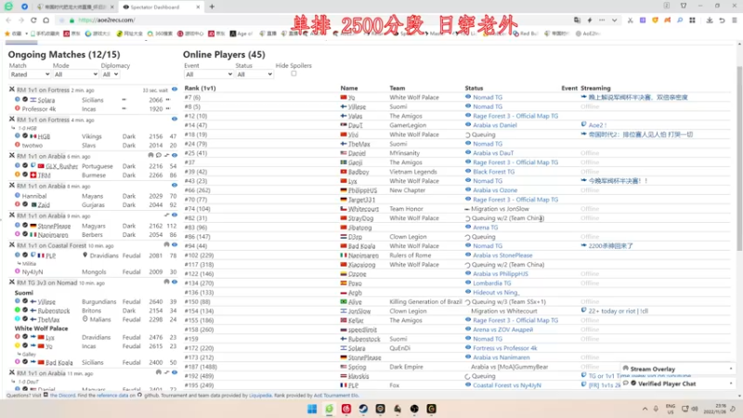Viewport: 743px width, 418px height.
Task: Open HGB player profile link
Action: pyautogui.click(x=44, y=137)
